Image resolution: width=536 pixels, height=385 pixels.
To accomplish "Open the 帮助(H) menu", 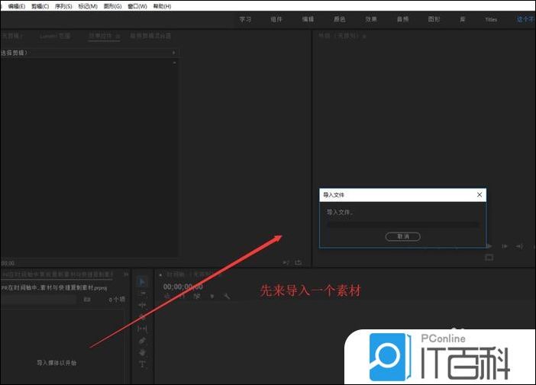I will click(162, 6).
